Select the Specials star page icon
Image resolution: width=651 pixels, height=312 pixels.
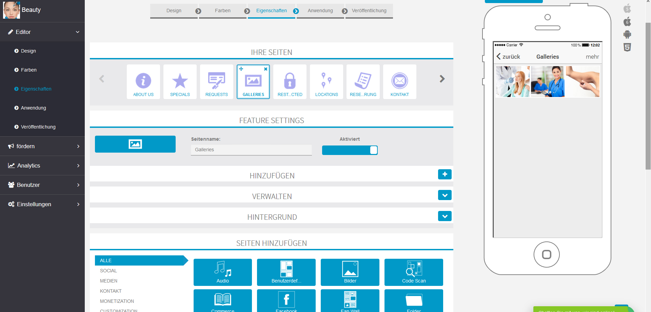[x=180, y=82]
